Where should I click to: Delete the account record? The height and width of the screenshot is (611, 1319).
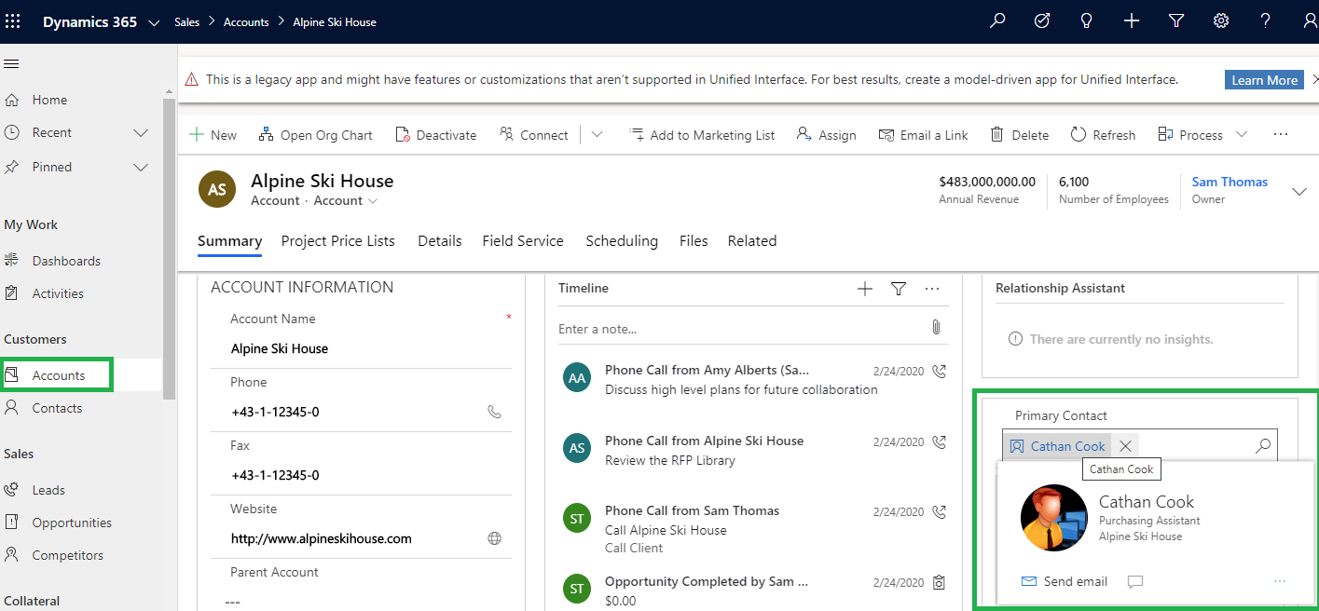[1020, 135]
